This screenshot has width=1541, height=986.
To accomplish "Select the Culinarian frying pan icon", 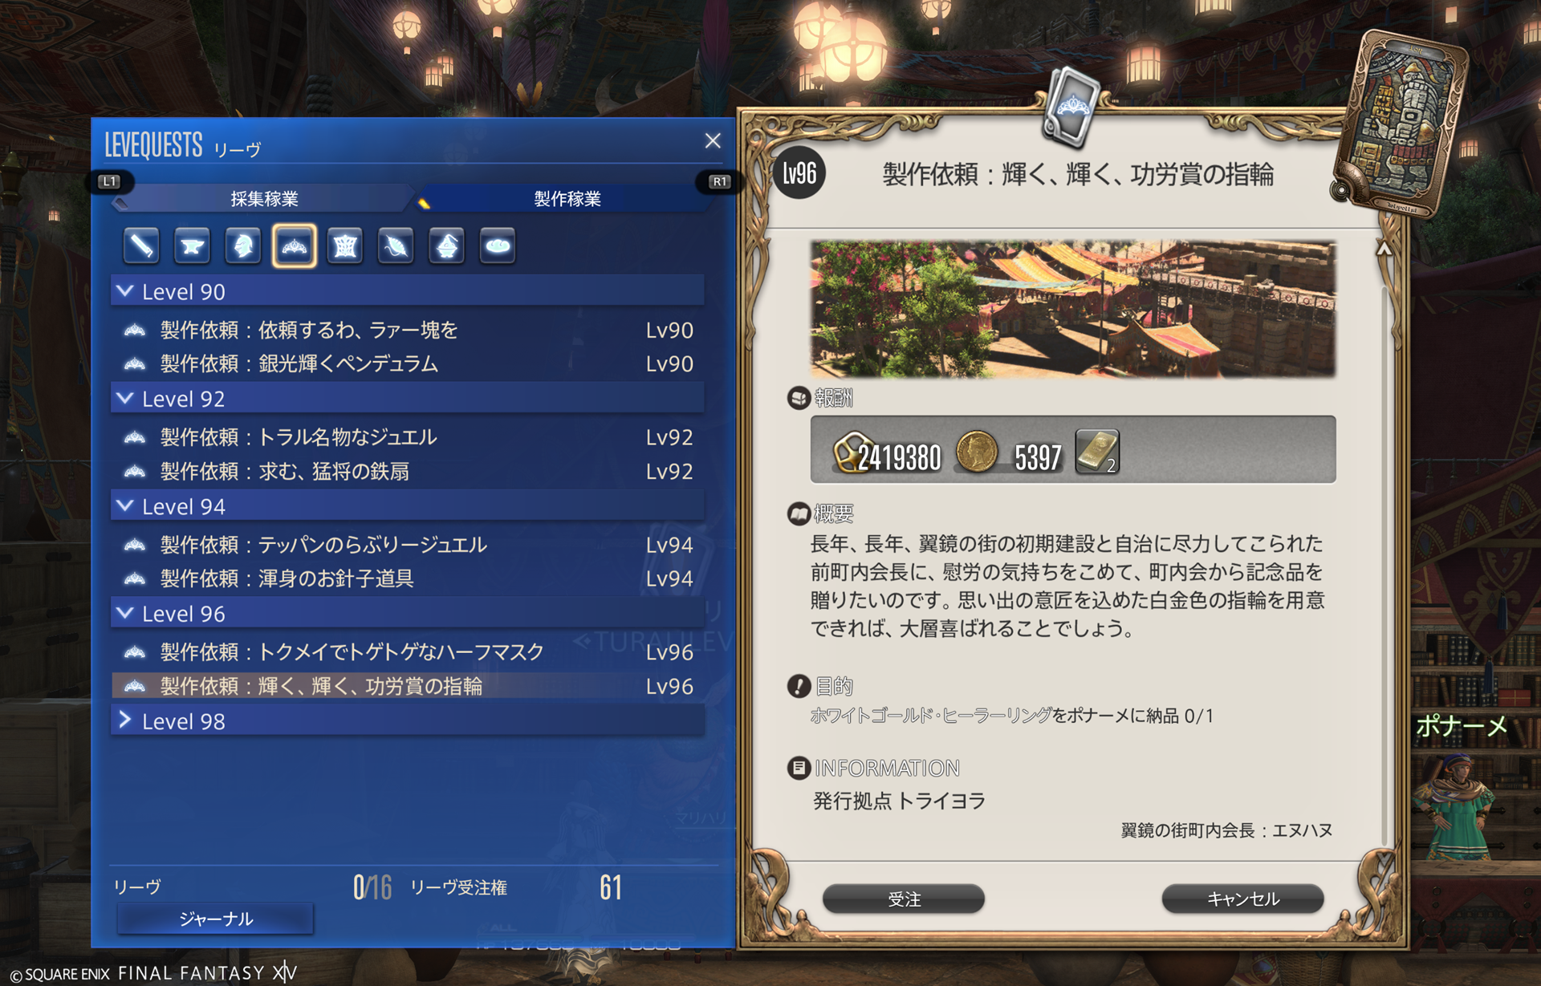I will (x=498, y=246).
